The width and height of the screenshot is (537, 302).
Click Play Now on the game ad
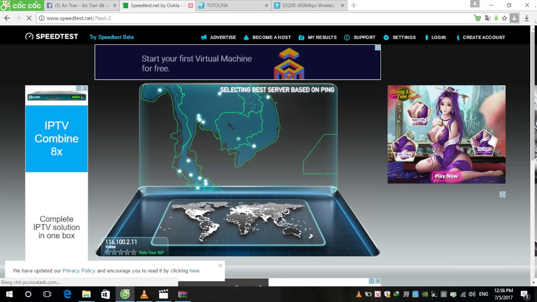pos(446,176)
